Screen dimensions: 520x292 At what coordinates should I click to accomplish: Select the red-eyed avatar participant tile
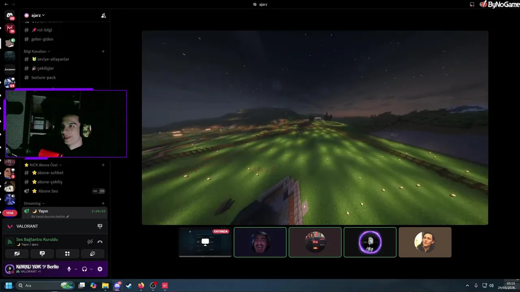pyautogui.click(x=315, y=242)
